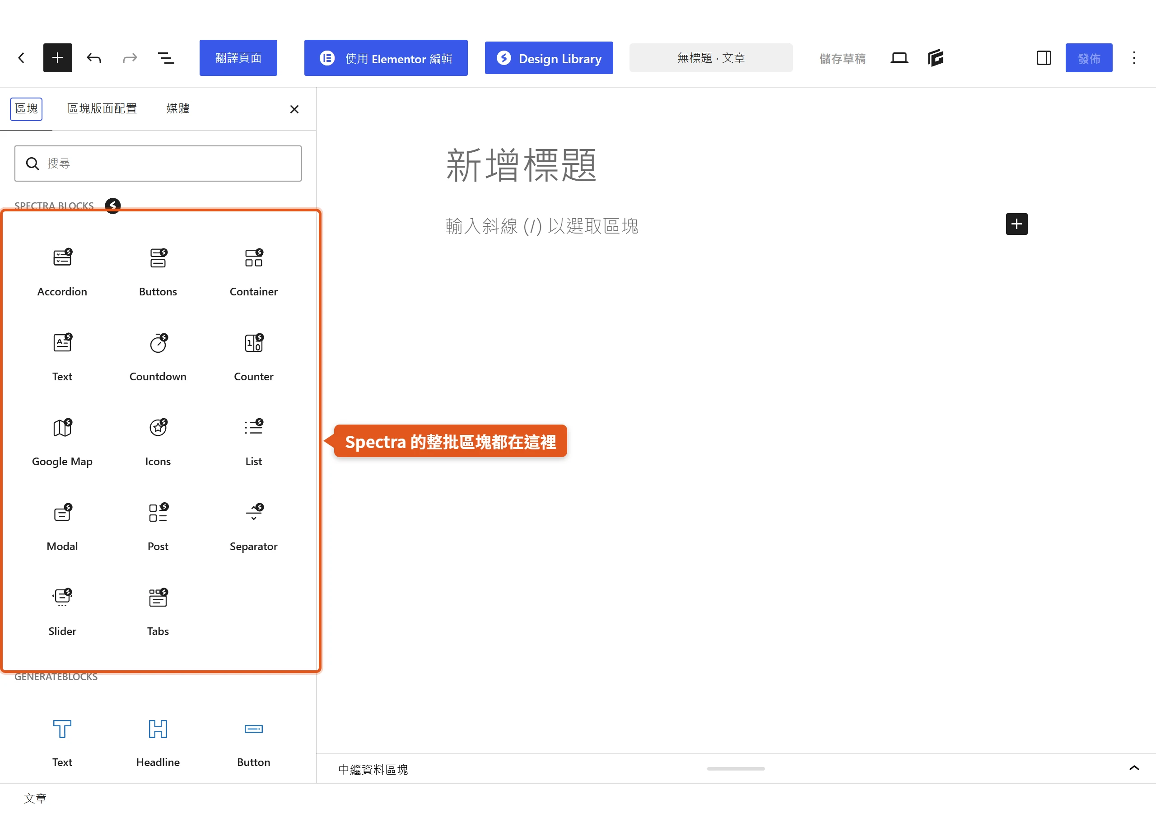Insert the Icons block
Image resolution: width=1156 pixels, height=813 pixels.
[158, 442]
